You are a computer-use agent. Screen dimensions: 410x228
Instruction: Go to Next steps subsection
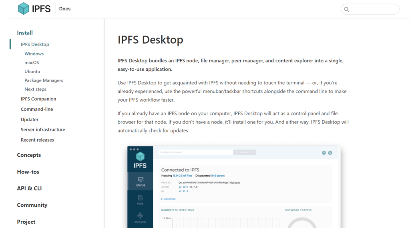coord(35,89)
